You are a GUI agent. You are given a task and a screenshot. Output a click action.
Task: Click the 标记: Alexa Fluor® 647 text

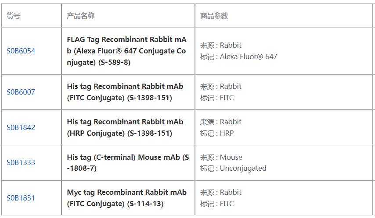238,56
